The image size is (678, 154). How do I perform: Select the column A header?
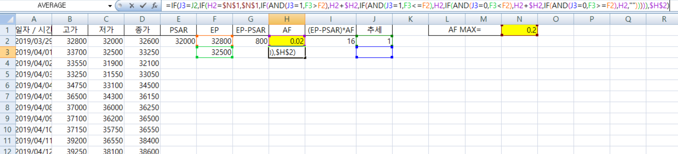click(x=33, y=19)
